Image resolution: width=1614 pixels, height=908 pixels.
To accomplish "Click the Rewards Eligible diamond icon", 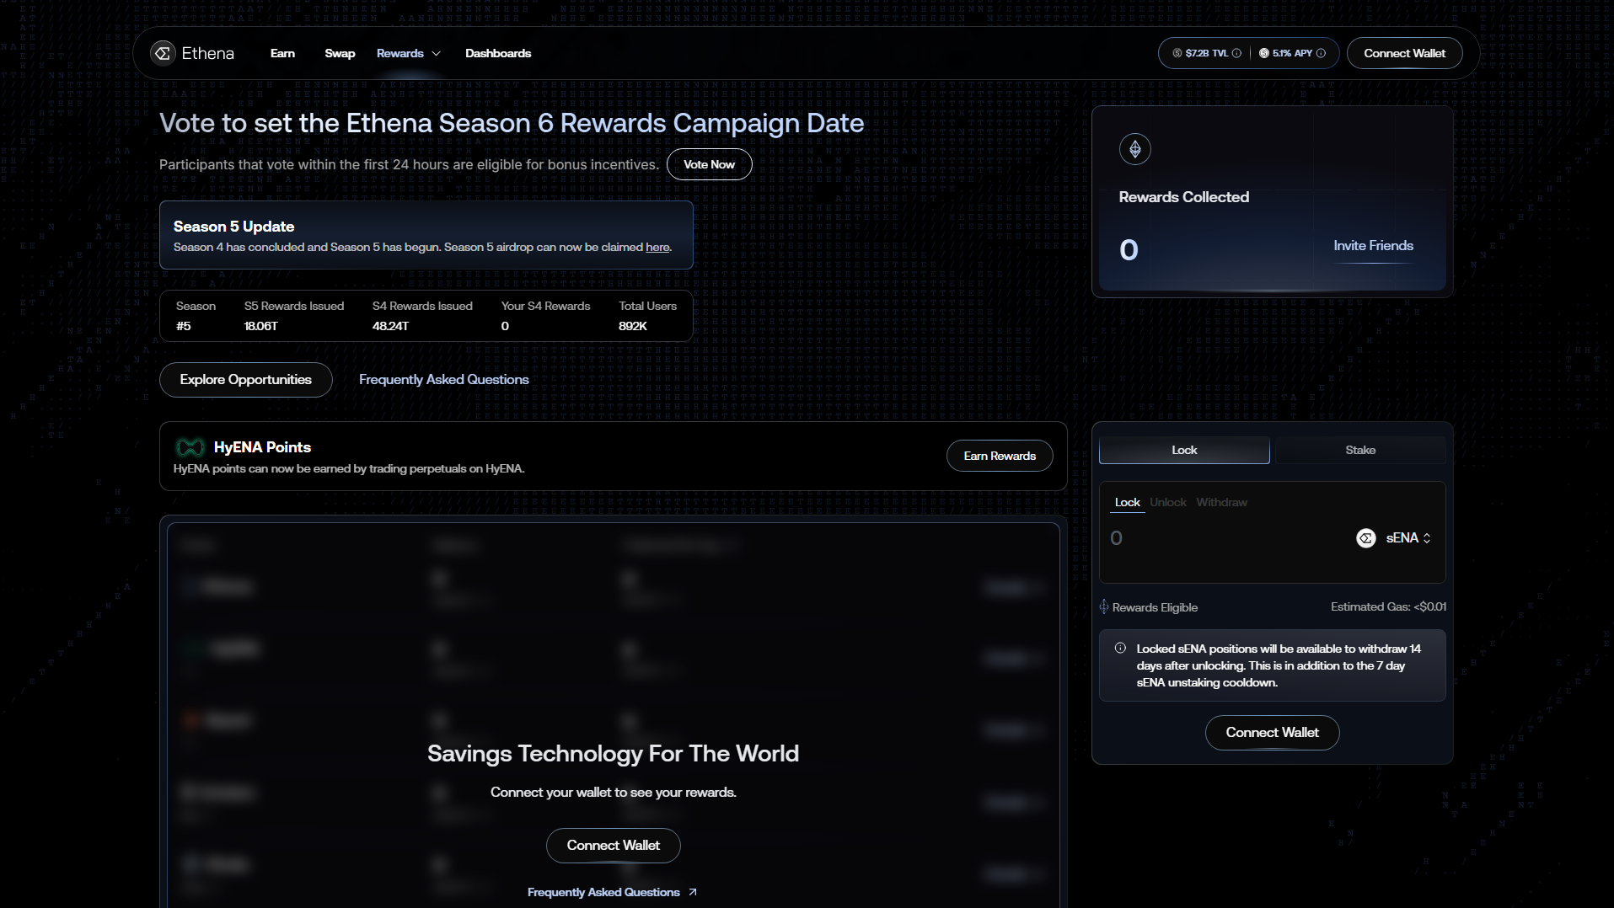I will click(x=1104, y=606).
